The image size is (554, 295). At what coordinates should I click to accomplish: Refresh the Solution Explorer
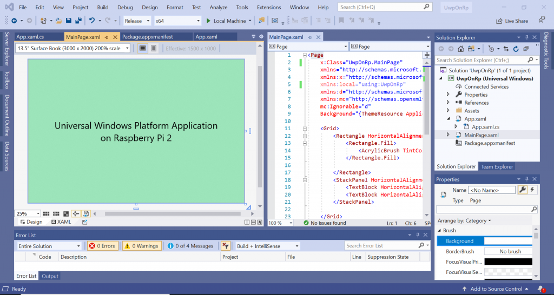[516, 49]
